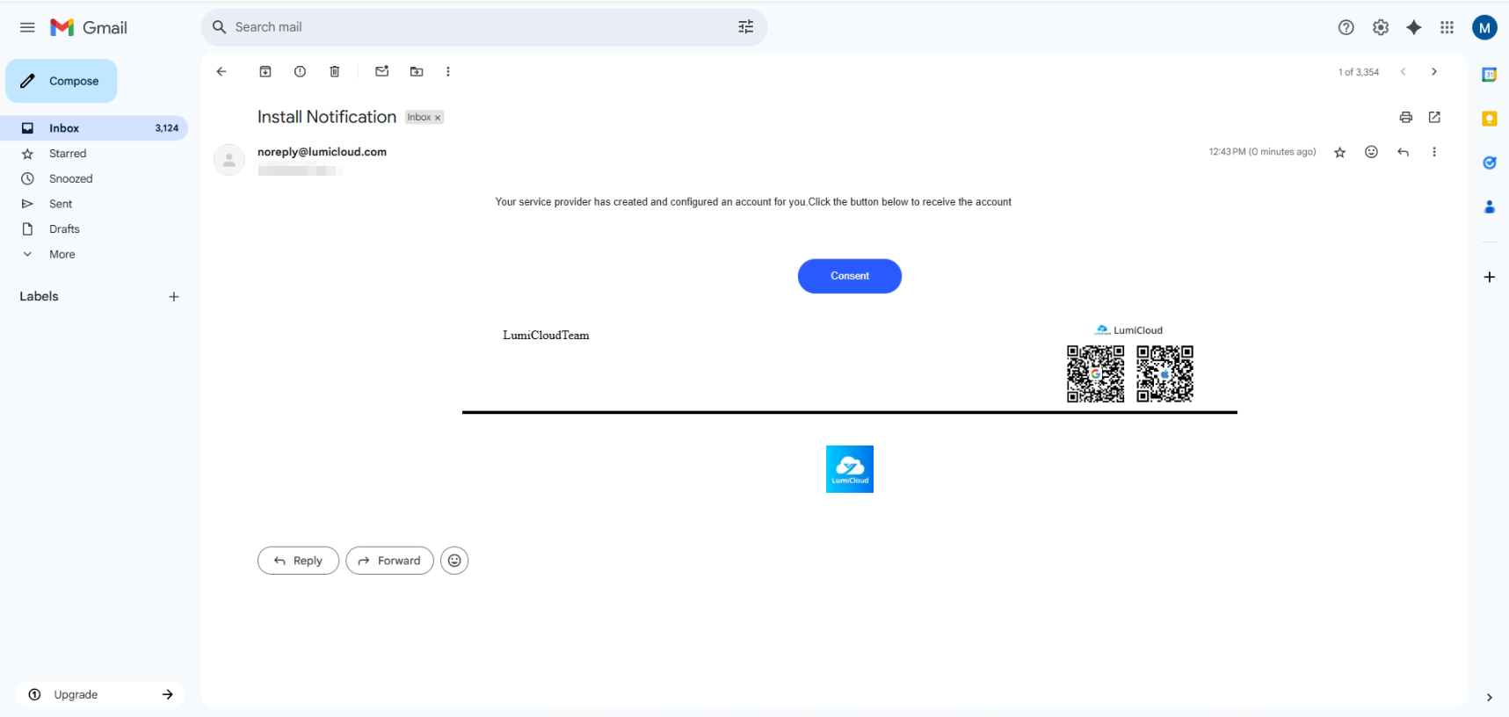
Task: Toggle the main menu hamburger sidebar
Action: [x=27, y=28]
